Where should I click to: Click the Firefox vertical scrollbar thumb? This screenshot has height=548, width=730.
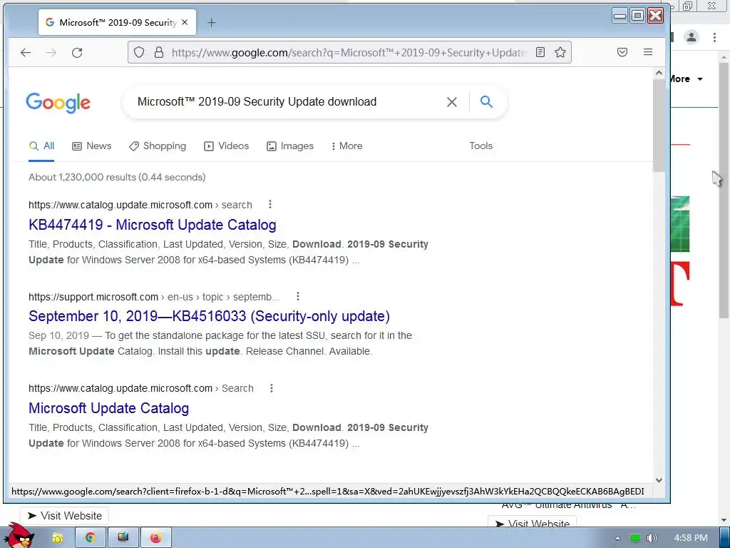click(x=658, y=125)
